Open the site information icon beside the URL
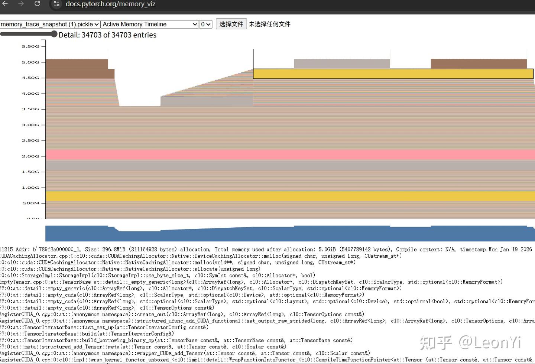This screenshot has height=364, width=535. [x=56, y=4]
